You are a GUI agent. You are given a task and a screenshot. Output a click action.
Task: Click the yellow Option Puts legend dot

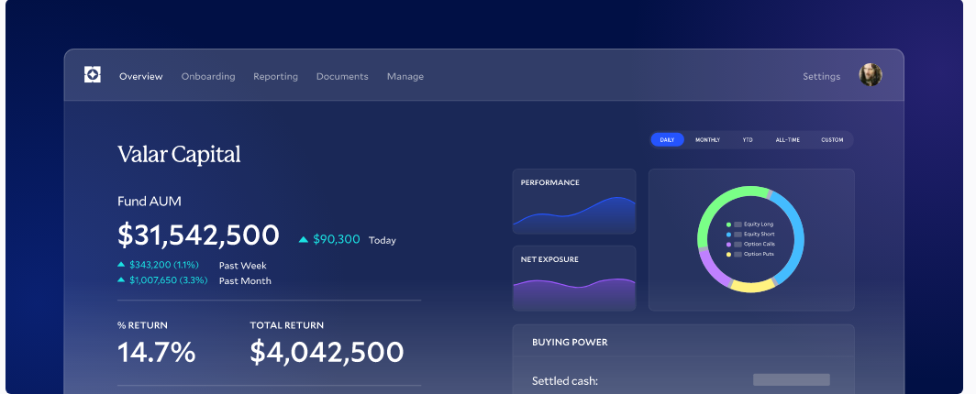pyautogui.click(x=728, y=254)
